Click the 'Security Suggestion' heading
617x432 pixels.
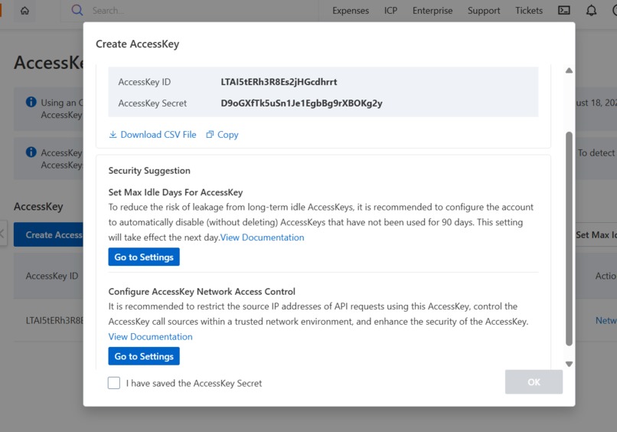pos(149,171)
